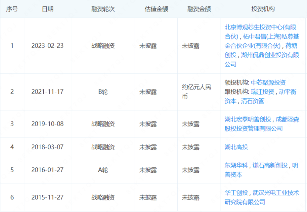Click A轮 financing round cell
The height and width of the screenshot is (212, 307).
coord(103,170)
